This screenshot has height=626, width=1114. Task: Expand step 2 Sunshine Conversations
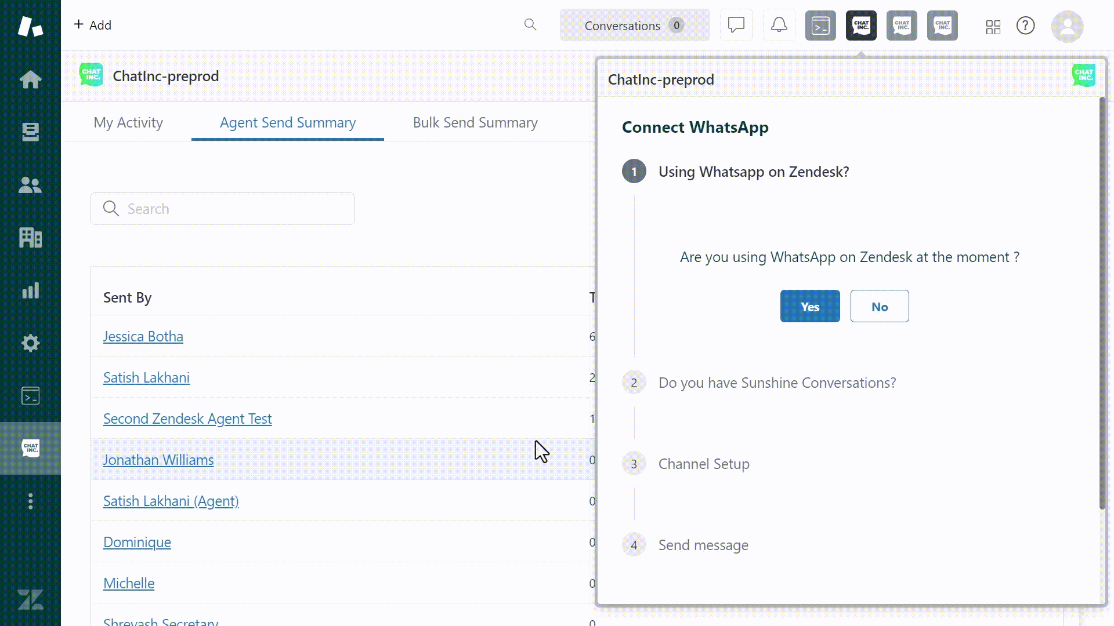(777, 383)
